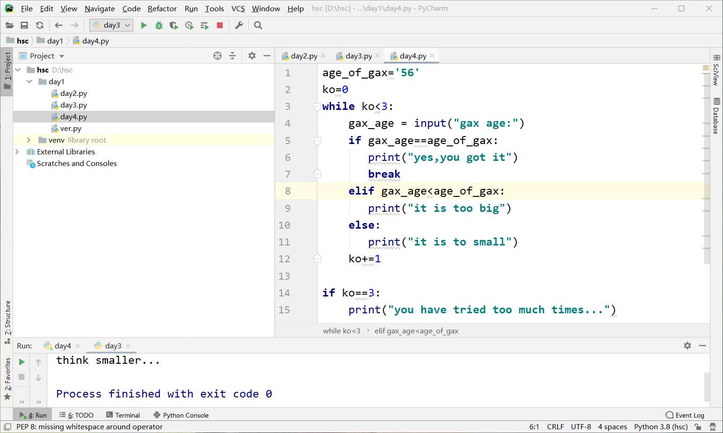Hide the Project panel with the minus icon
The image size is (723, 433).
click(267, 56)
